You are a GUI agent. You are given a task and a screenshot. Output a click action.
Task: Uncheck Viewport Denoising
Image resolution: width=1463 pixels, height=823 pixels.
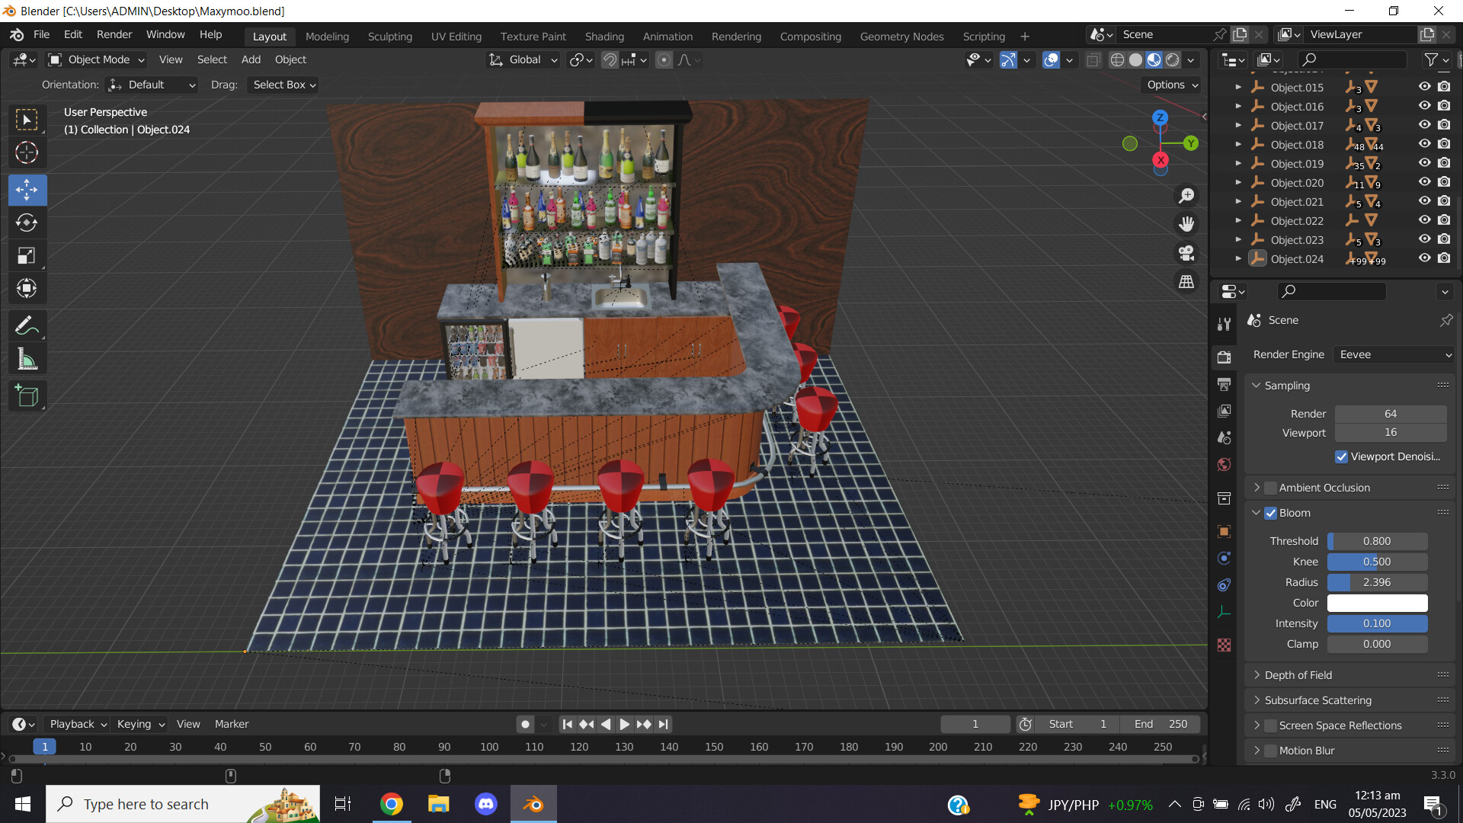(x=1343, y=456)
